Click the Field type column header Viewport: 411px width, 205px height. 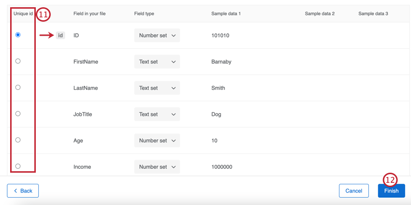tap(144, 14)
